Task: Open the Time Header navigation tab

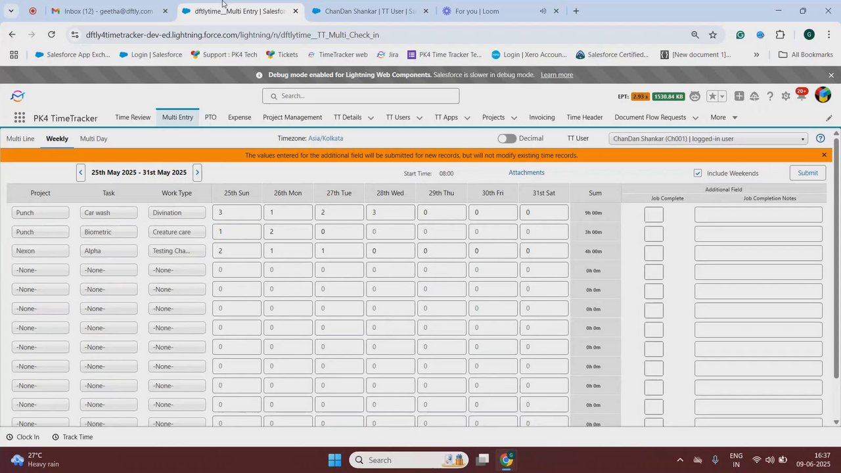Action: (x=584, y=118)
